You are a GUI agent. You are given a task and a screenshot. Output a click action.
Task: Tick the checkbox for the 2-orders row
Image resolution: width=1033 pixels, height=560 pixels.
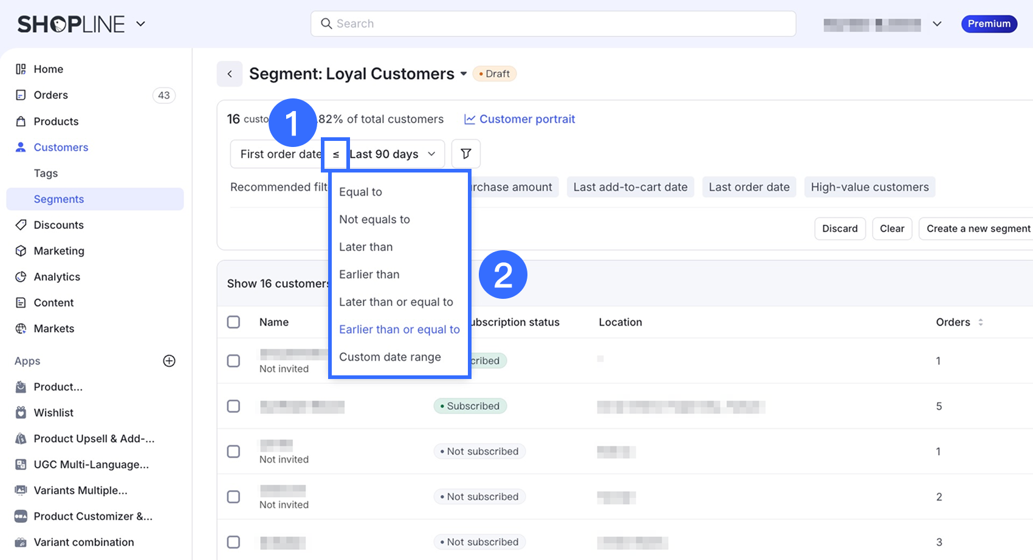[x=233, y=497]
